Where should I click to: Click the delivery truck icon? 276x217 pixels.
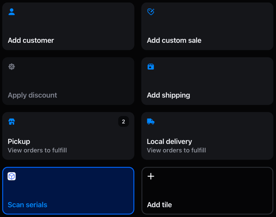click(x=151, y=121)
